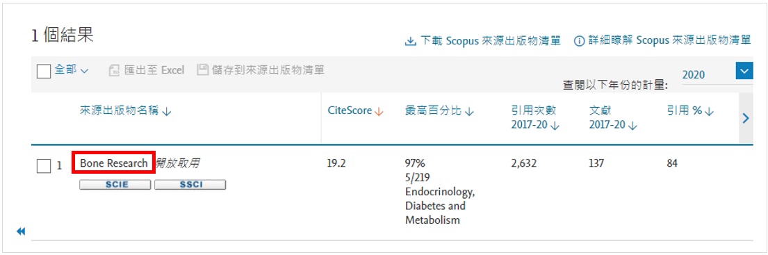Click the save to source list icon
768x255 pixels.
tap(203, 70)
